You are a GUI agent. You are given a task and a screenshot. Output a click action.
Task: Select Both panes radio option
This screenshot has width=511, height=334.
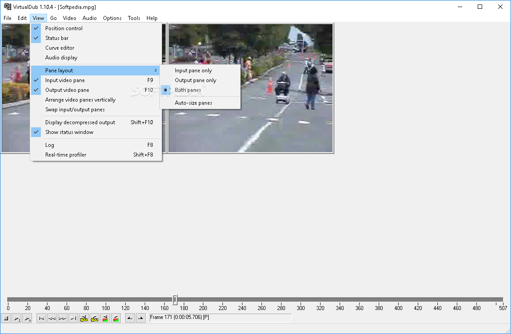[200, 90]
